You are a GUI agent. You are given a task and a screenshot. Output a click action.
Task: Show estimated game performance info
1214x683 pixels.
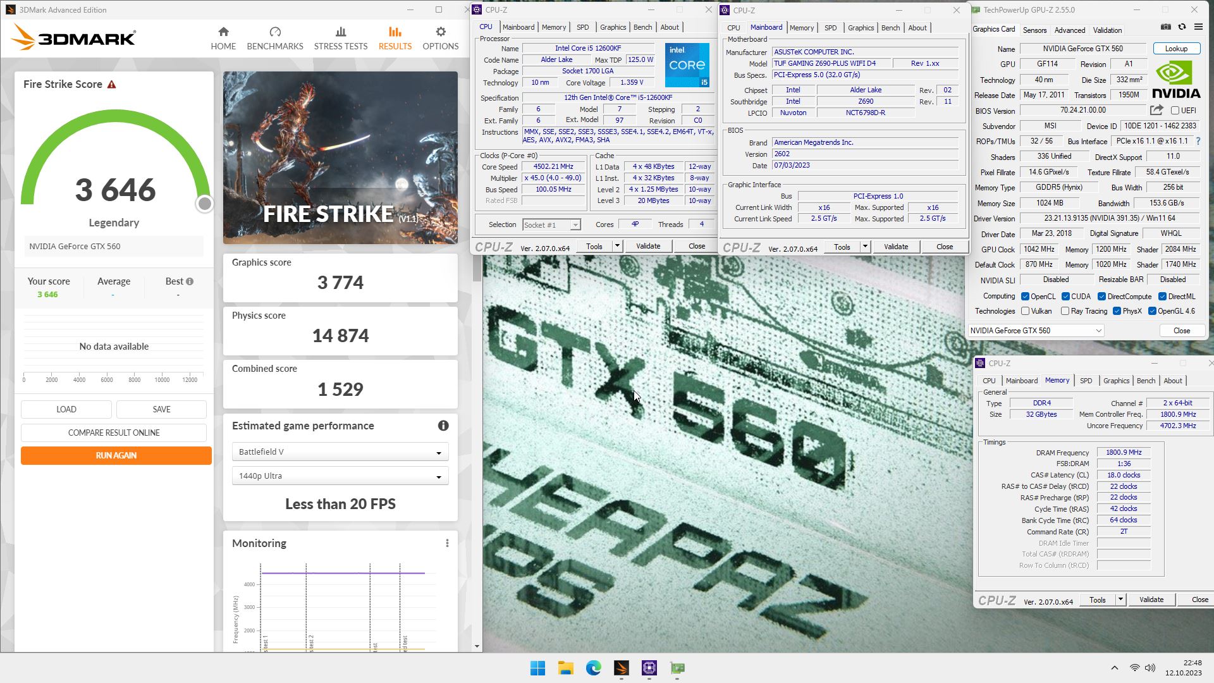[443, 426]
